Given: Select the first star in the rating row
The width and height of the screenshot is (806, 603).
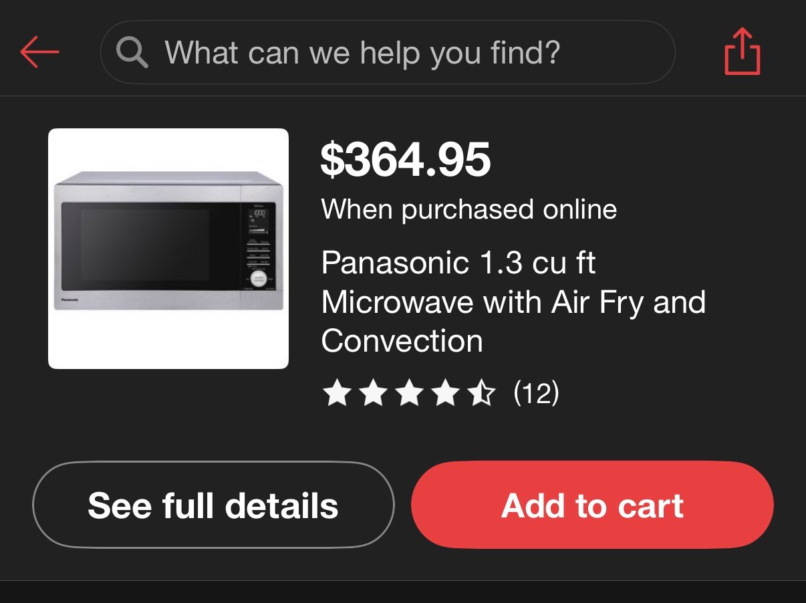Looking at the screenshot, I should (338, 392).
